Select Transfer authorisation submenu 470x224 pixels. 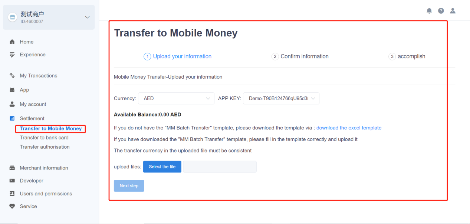(x=45, y=147)
